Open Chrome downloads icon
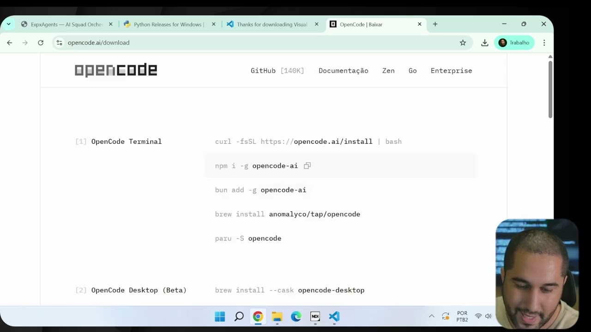 click(484, 42)
